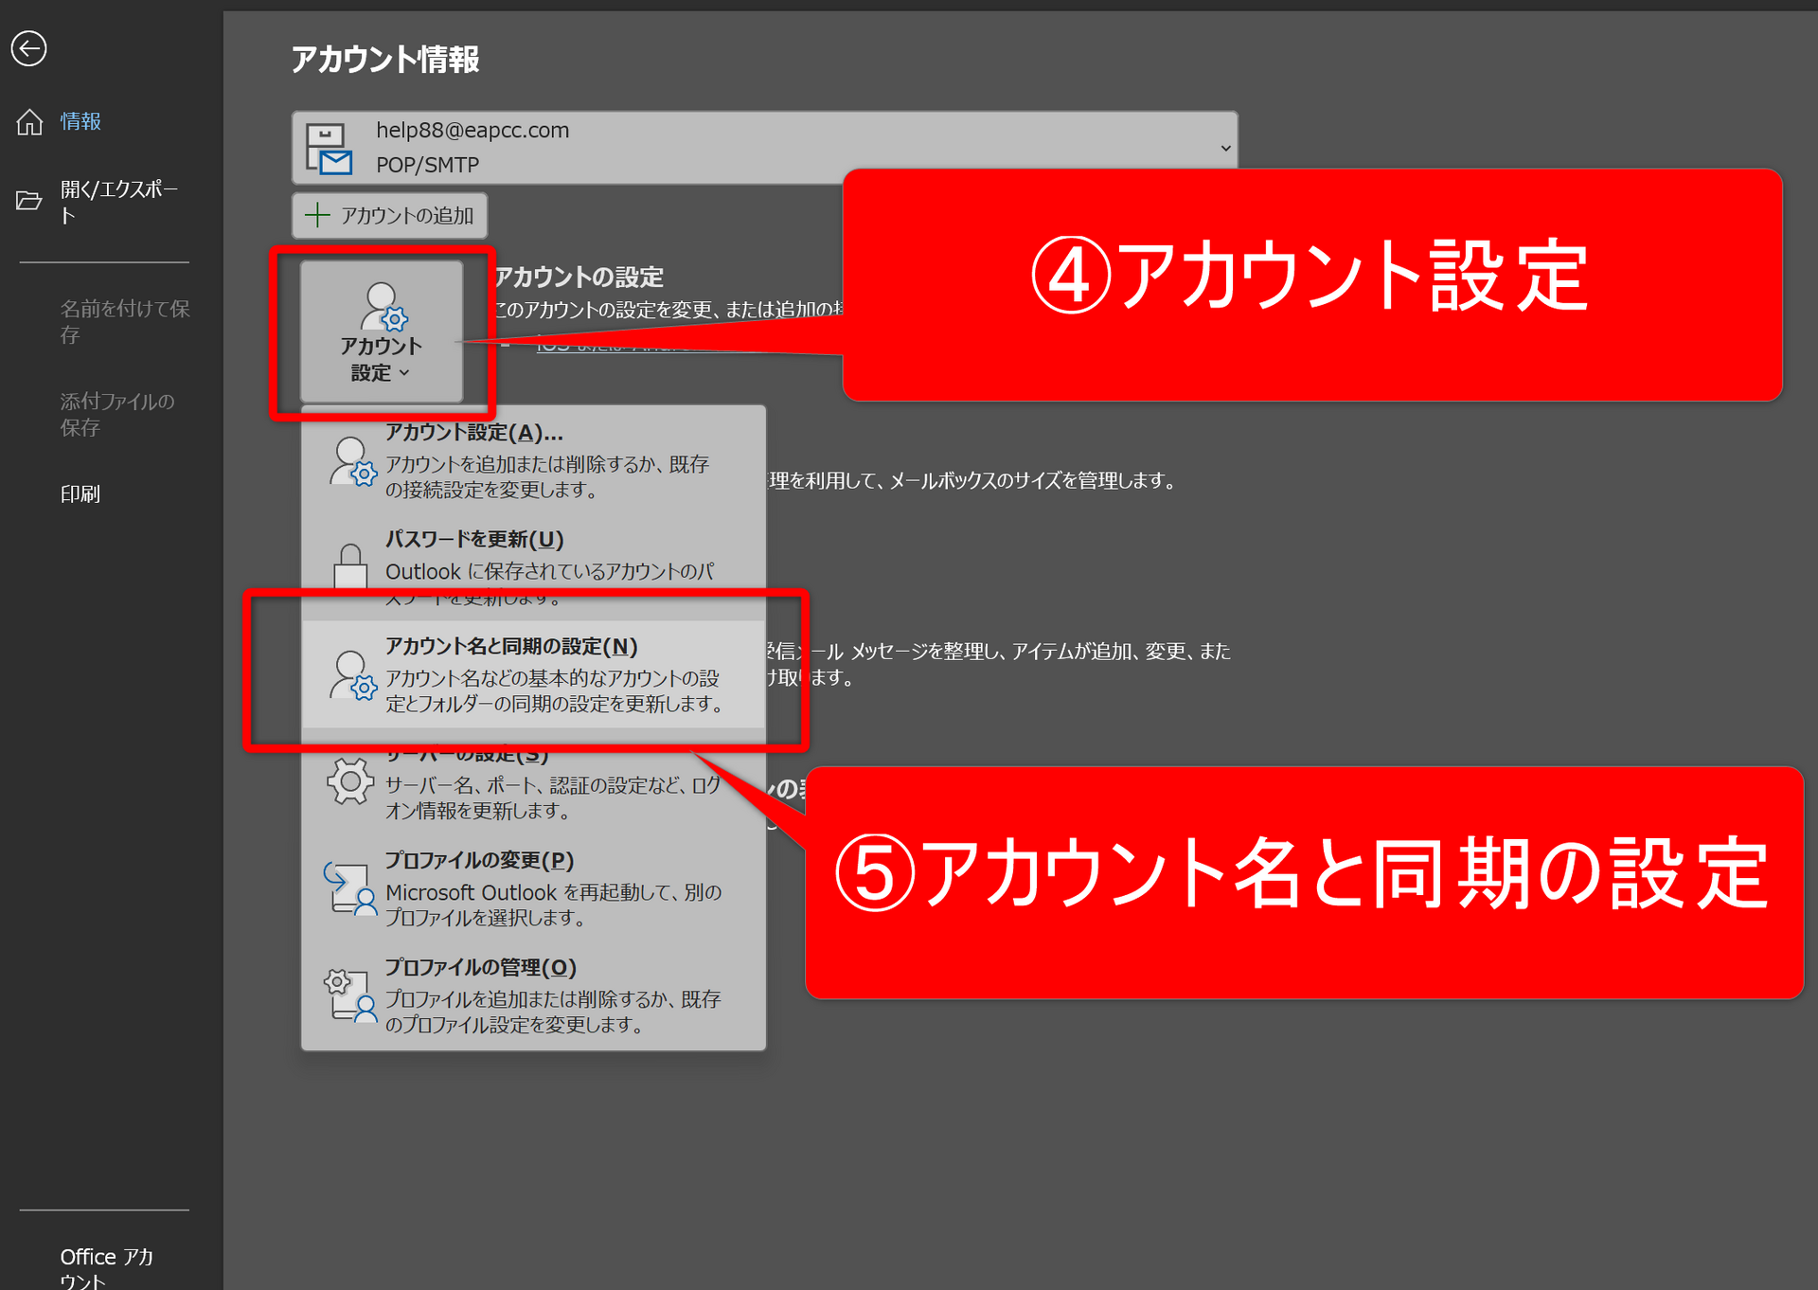
Task: Click the gear icon for サーバーの設定
Action: [x=350, y=782]
